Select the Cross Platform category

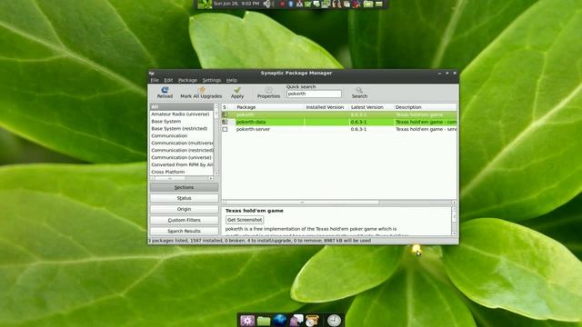[x=182, y=172]
